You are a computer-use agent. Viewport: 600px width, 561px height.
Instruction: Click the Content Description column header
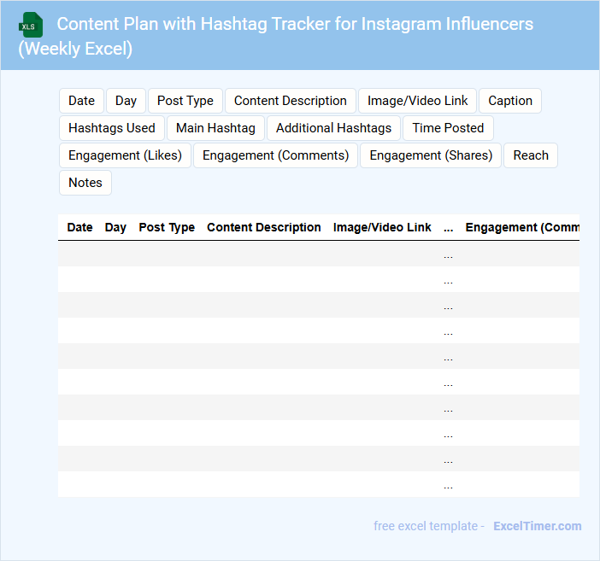click(264, 227)
